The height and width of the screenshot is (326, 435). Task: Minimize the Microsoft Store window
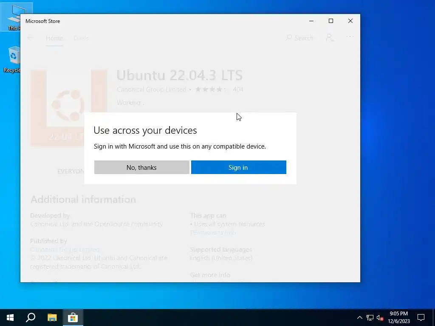pos(311,21)
